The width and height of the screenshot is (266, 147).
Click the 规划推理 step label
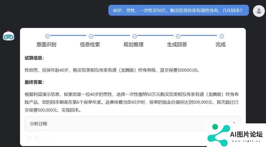point(134,45)
